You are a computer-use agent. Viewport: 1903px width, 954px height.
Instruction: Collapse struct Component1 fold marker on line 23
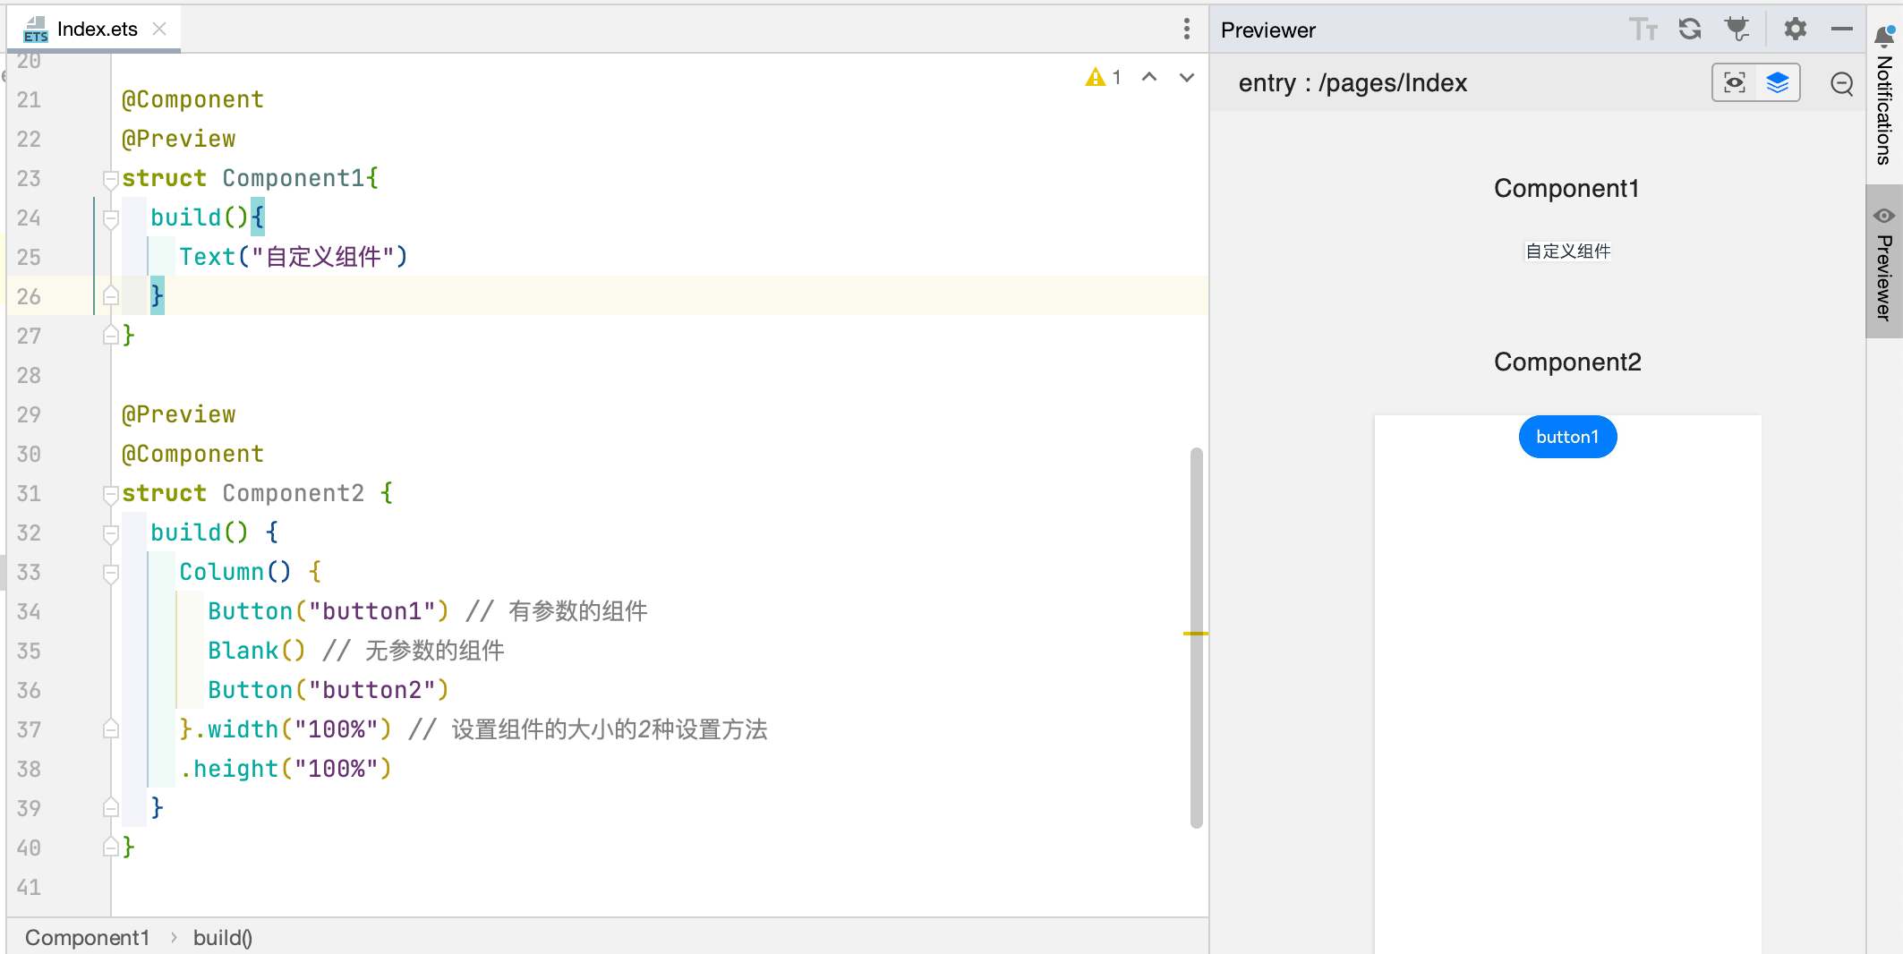tap(111, 179)
